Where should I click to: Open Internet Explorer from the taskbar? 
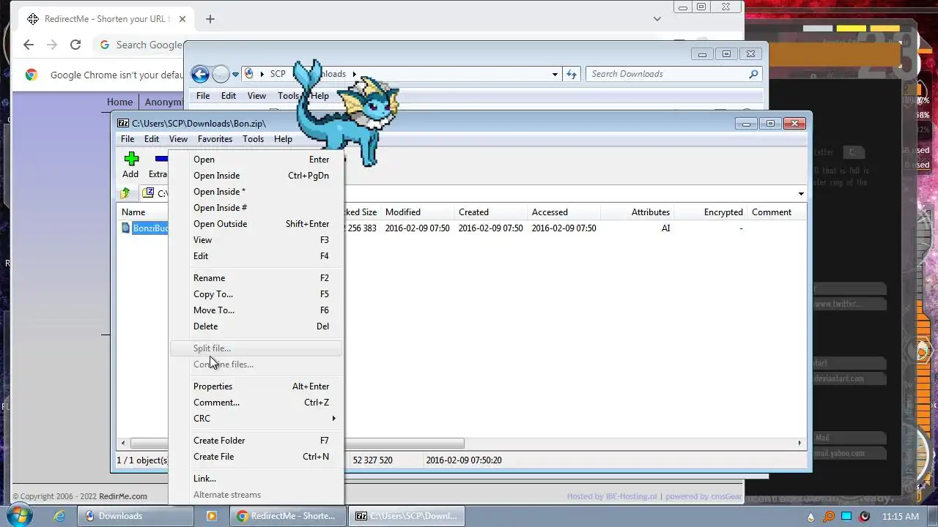59,516
